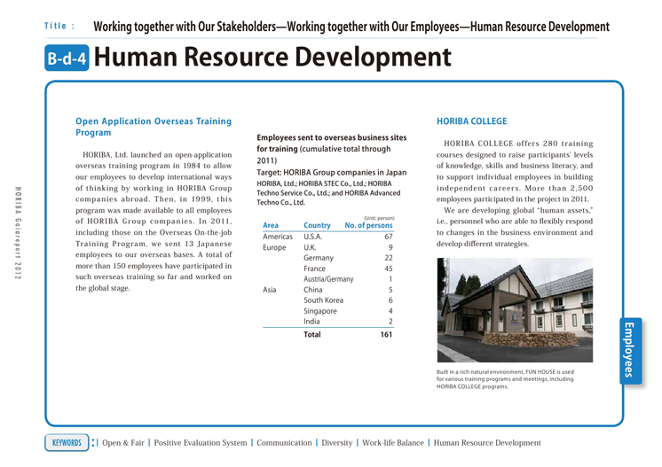Click the total value 161

tap(386, 334)
